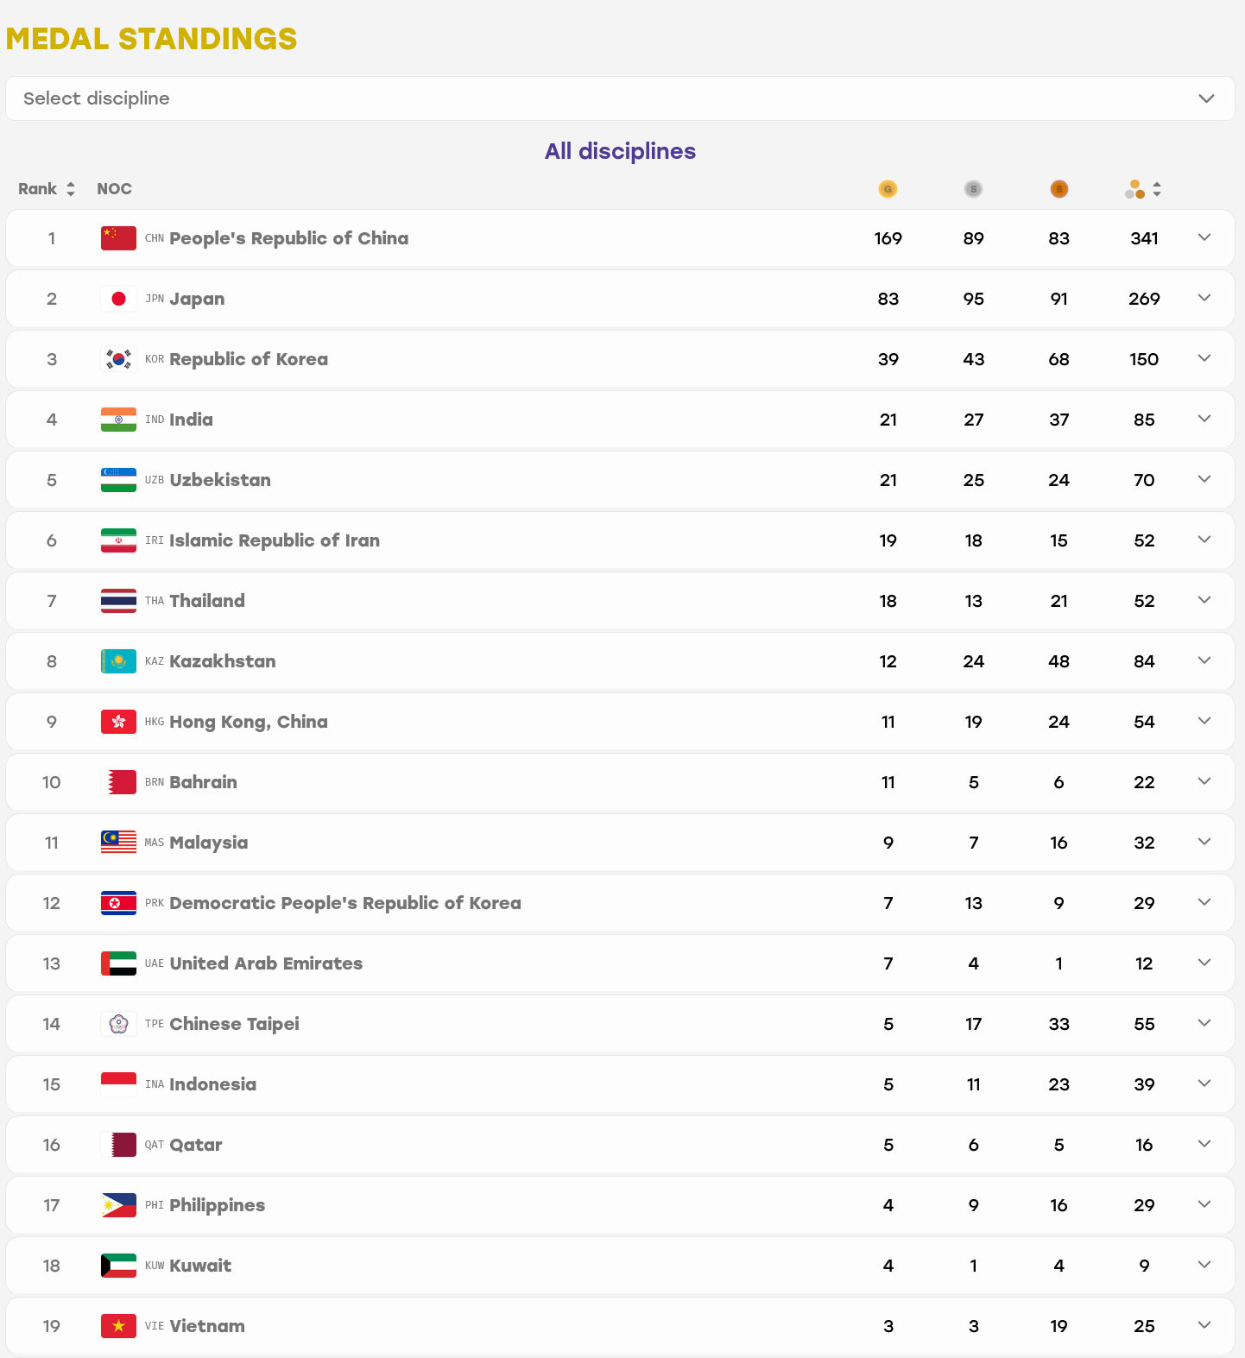Viewport: 1245px width, 1358px height.
Task: Click the Malaysia flag icon
Action: (118, 843)
